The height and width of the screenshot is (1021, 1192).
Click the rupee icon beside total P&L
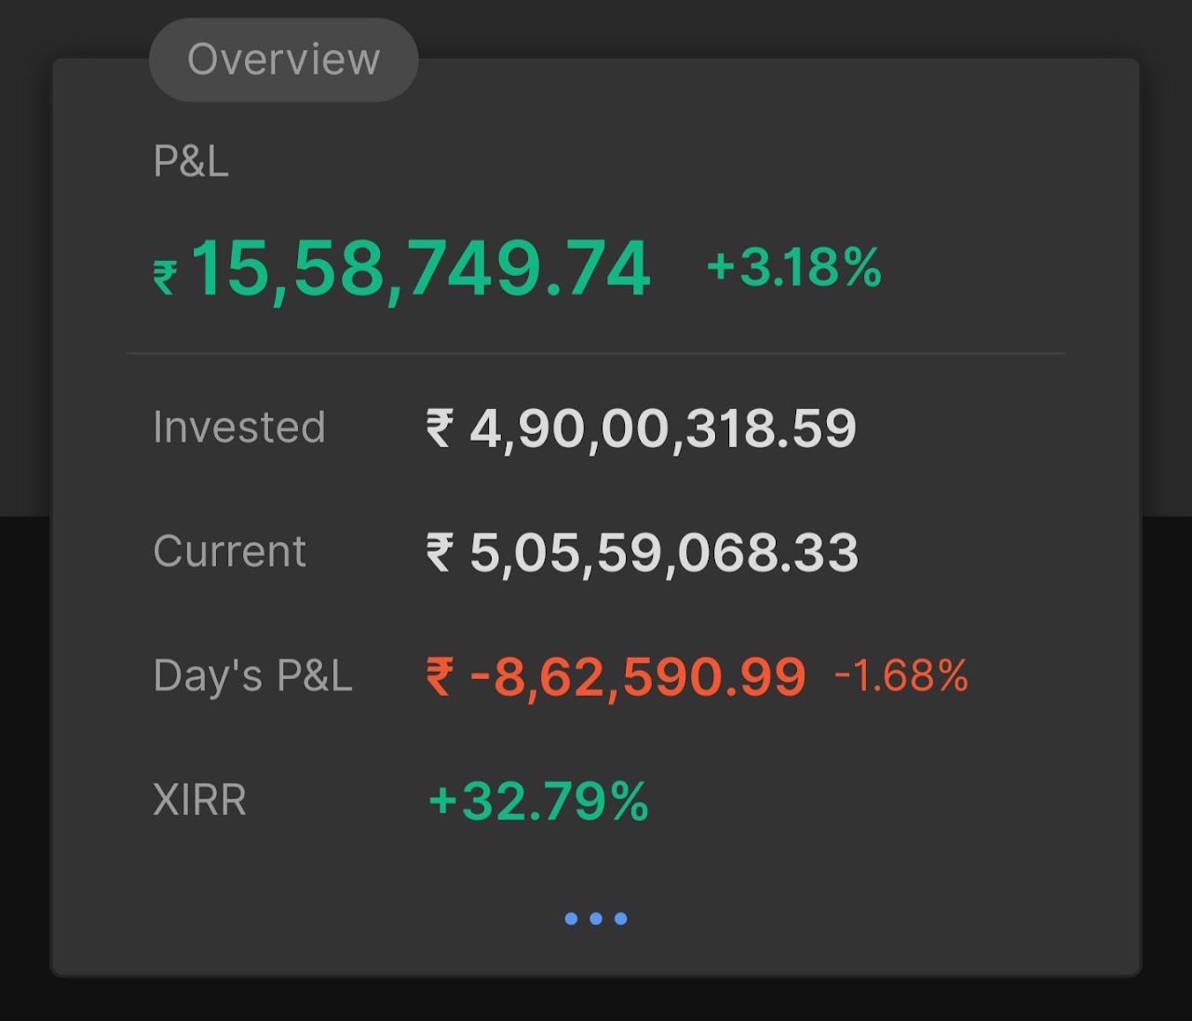[x=166, y=278]
